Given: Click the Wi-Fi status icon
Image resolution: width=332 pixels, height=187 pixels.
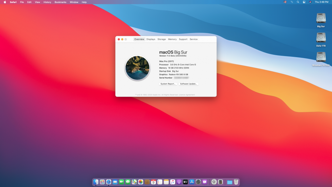Looking at the screenshot, I should click(292, 2).
